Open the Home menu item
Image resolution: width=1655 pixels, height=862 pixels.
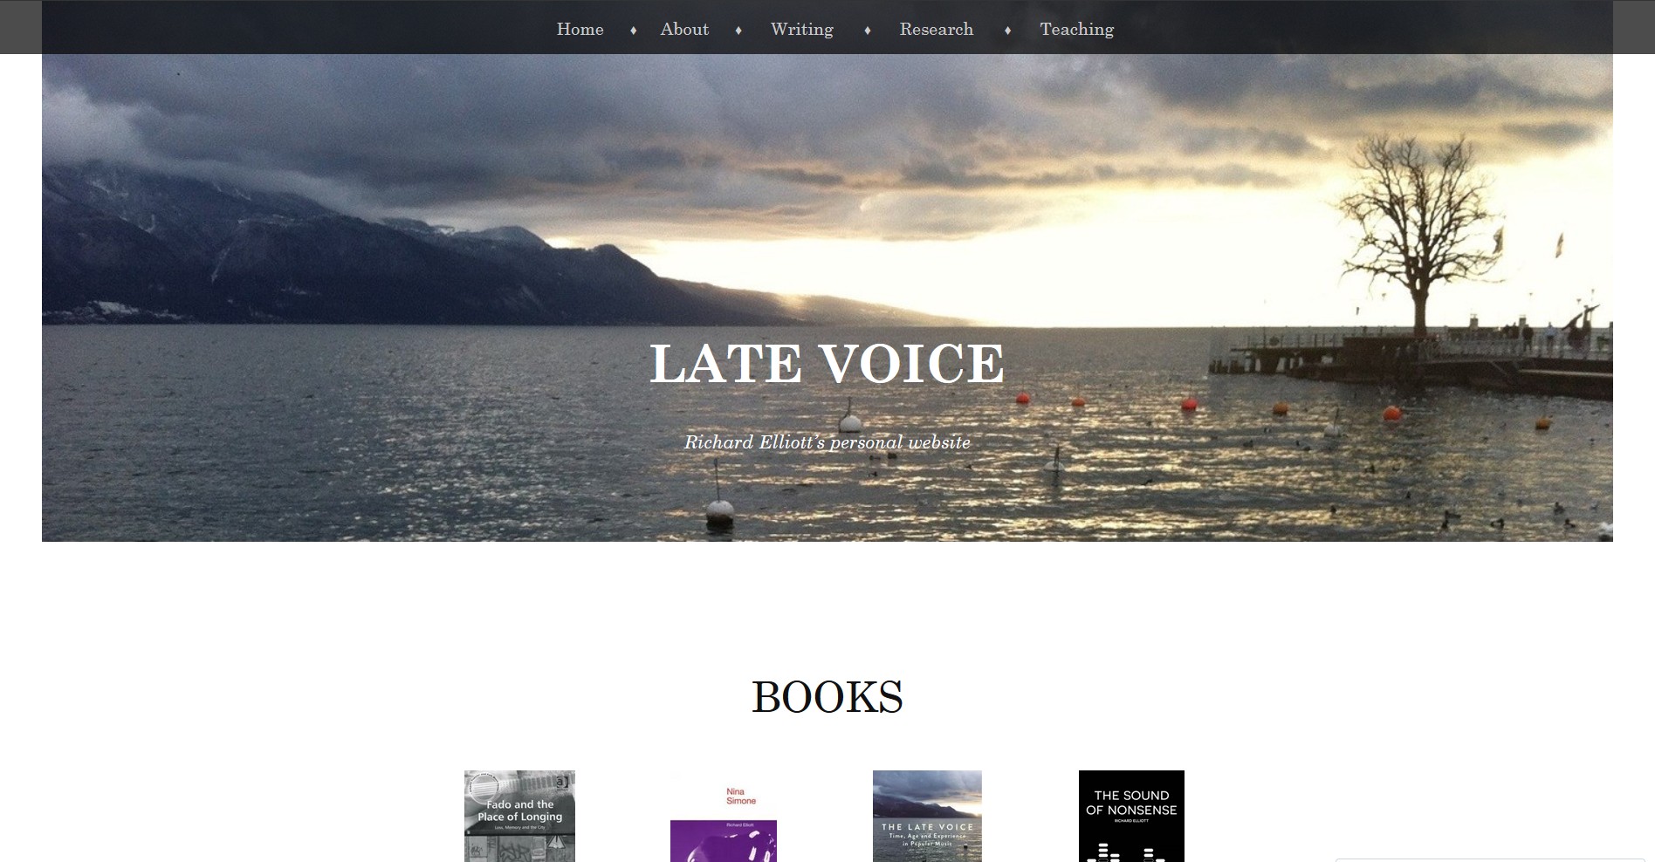(580, 30)
